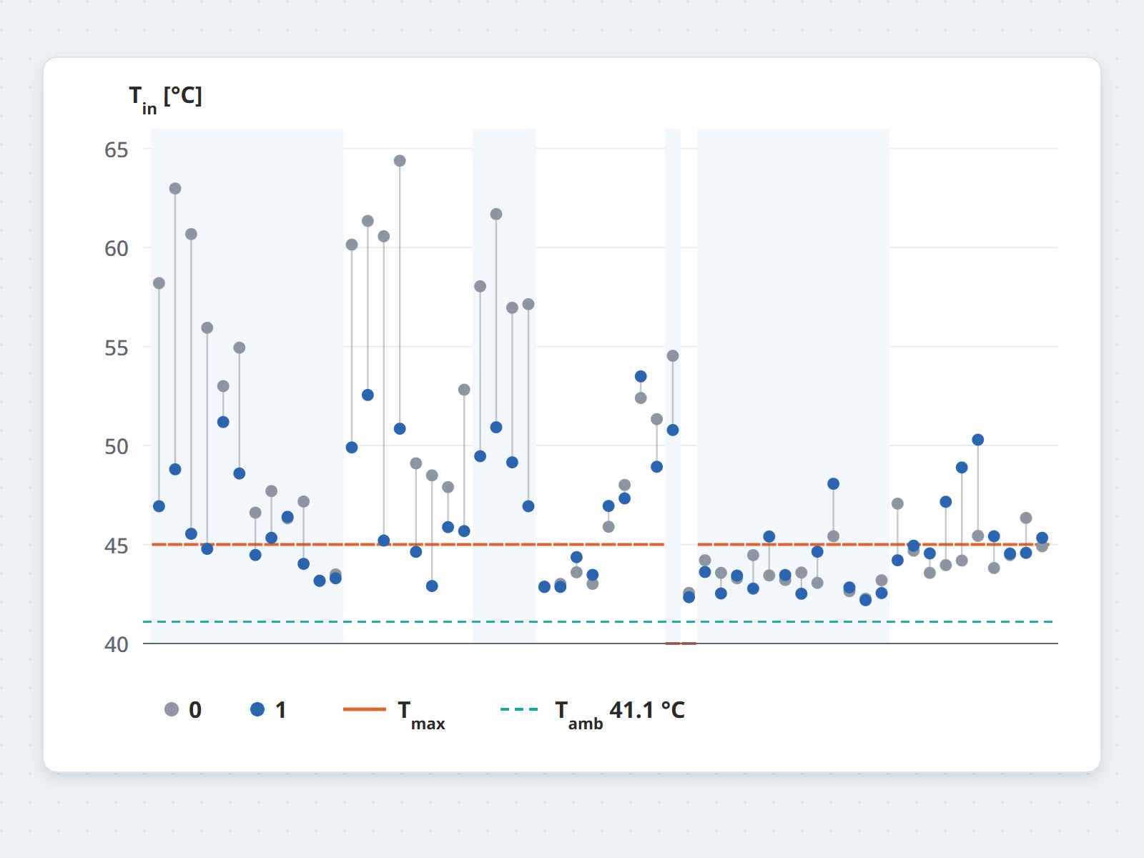Click the blue point at 53.5 above gray
Screen dimensions: 1144x858
click(641, 376)
